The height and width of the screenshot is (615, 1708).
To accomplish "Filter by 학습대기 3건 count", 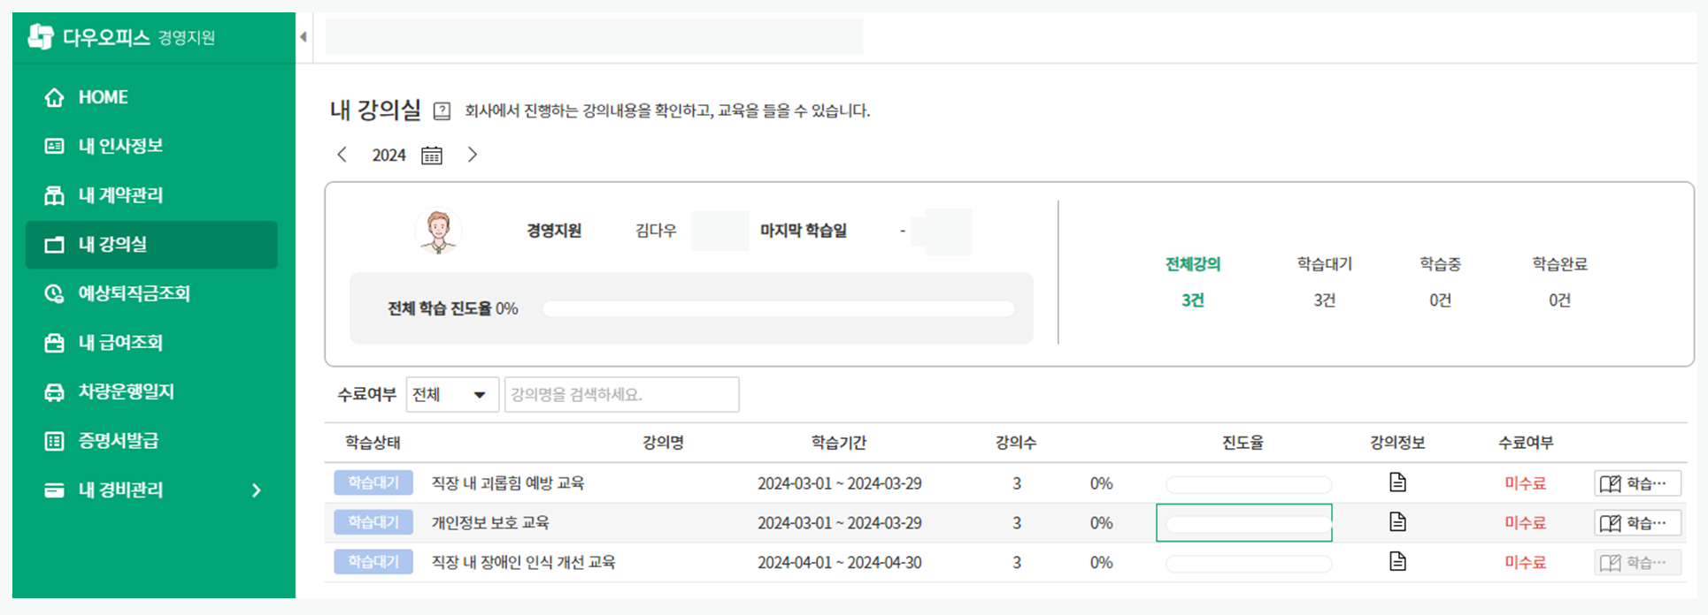I will (1324, 300).
